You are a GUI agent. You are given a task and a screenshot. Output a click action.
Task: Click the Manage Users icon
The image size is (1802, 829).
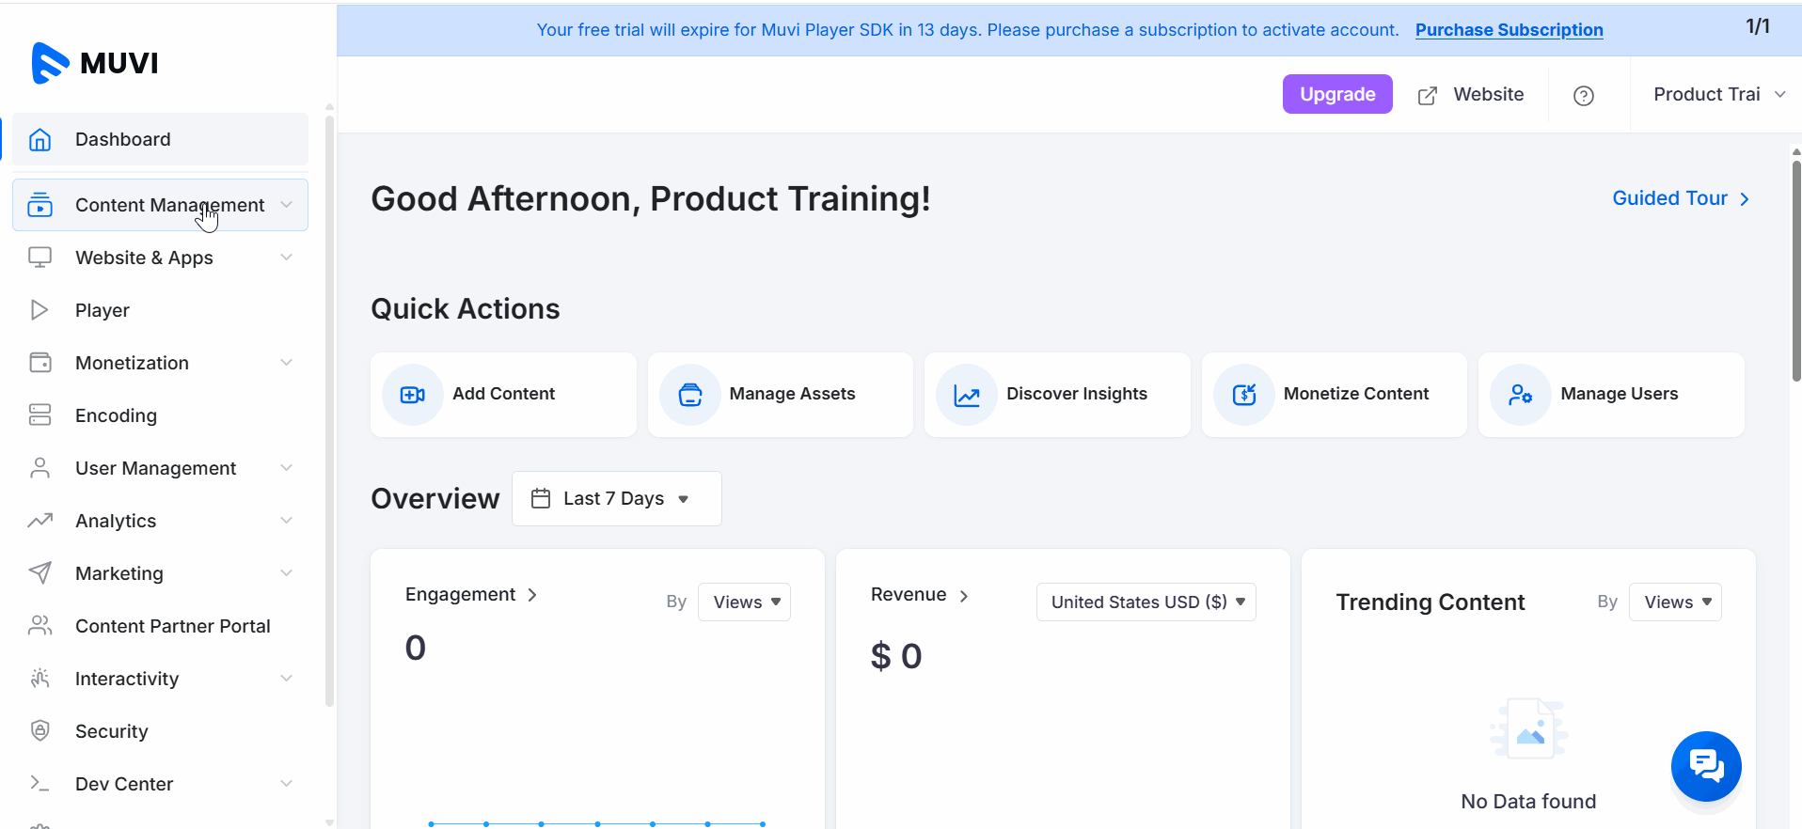(x=1520, y=395)
